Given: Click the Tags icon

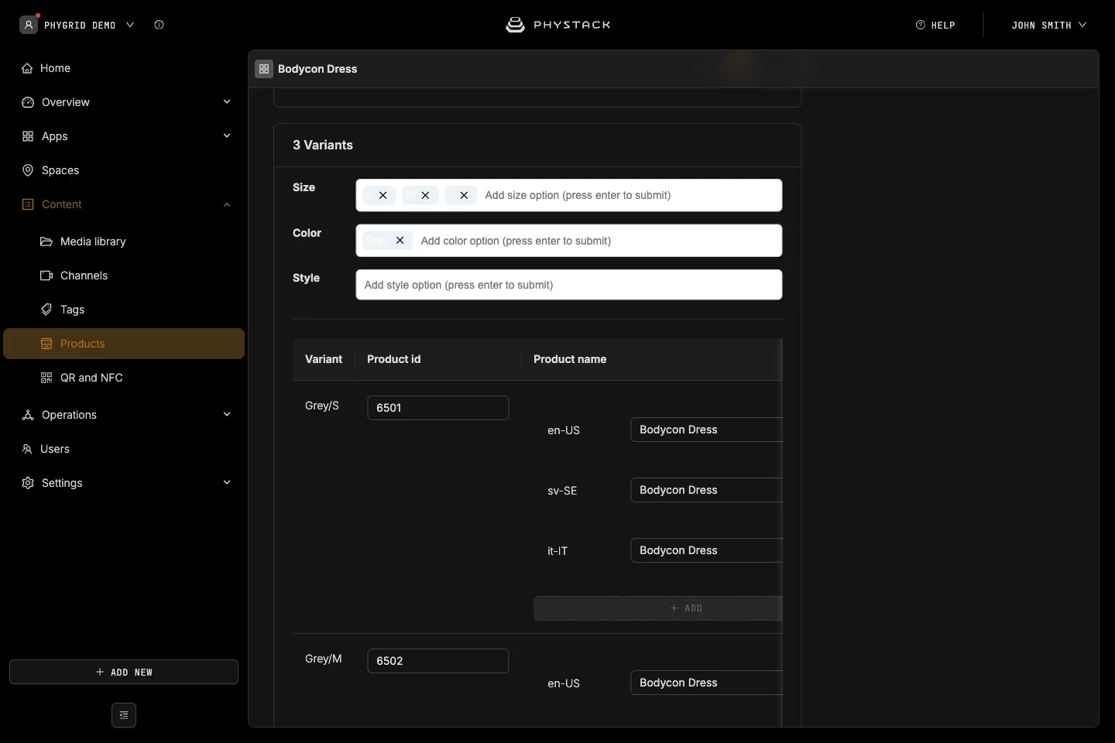Looking at the screenshot, I should pyautogui.click(x=46, y=310).
